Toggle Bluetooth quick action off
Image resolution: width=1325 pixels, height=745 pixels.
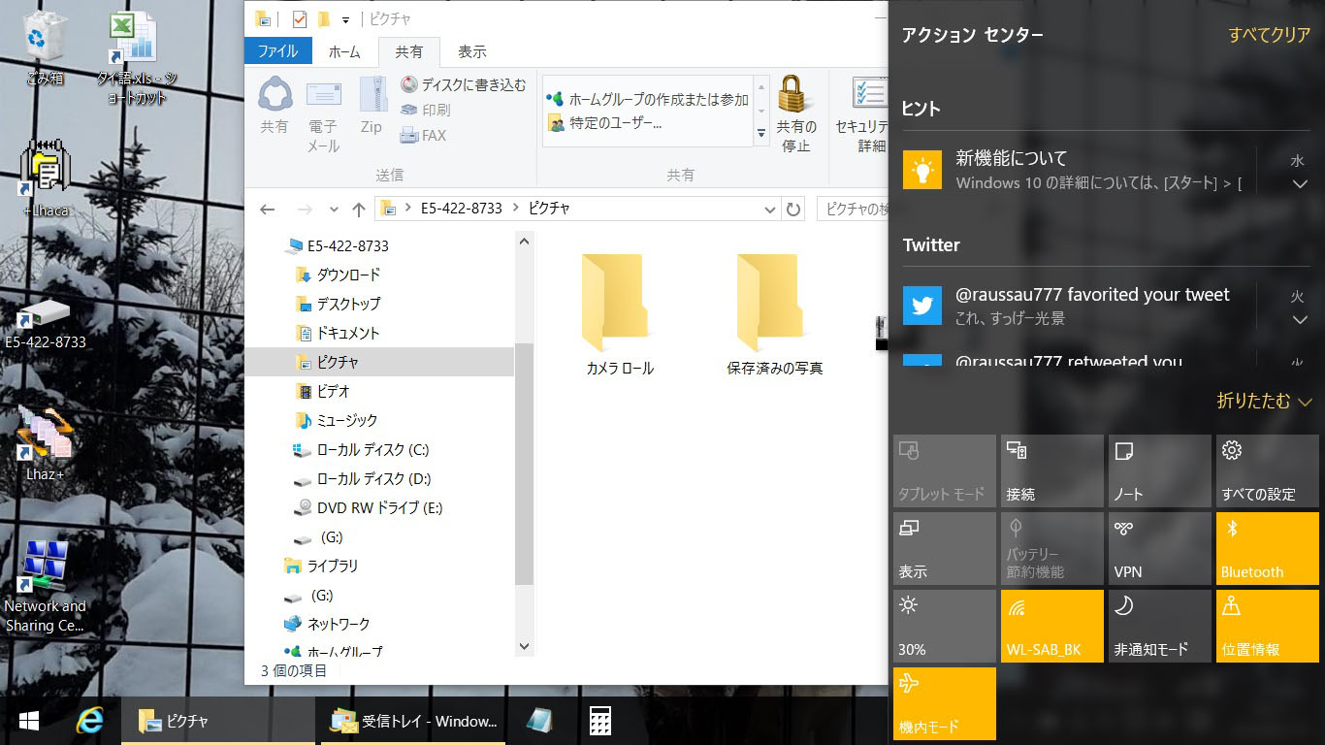[1268, 548]
